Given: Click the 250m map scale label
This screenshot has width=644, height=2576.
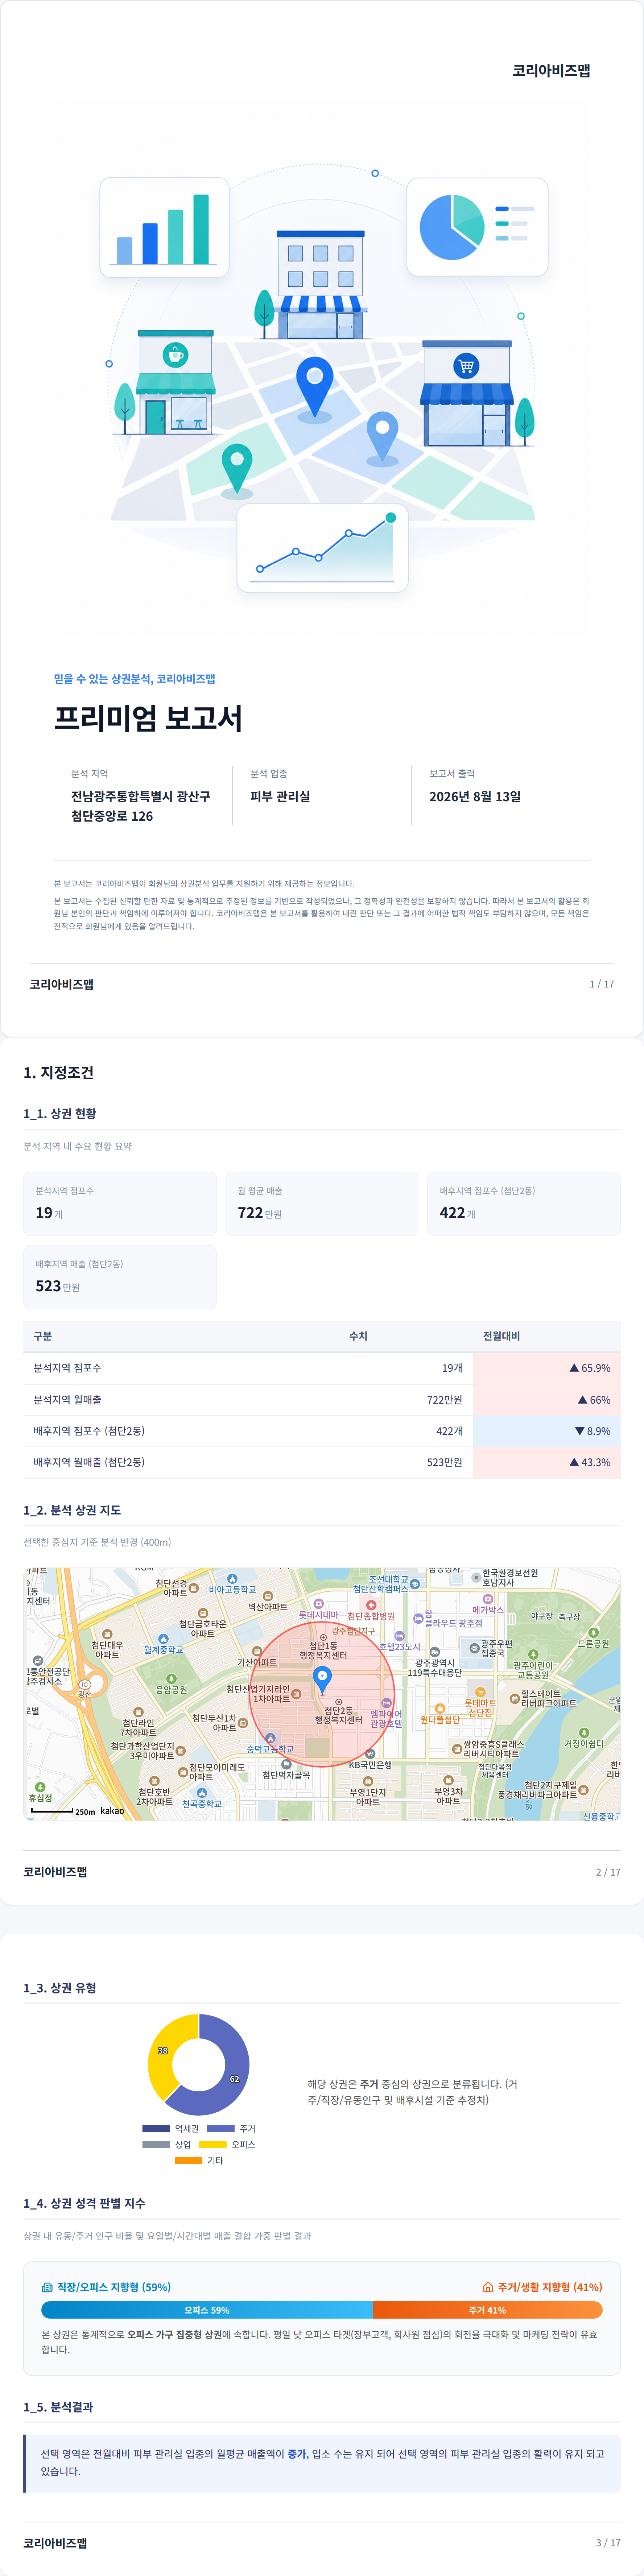Looking at the screenshot, I should (x=85, y=1811).
